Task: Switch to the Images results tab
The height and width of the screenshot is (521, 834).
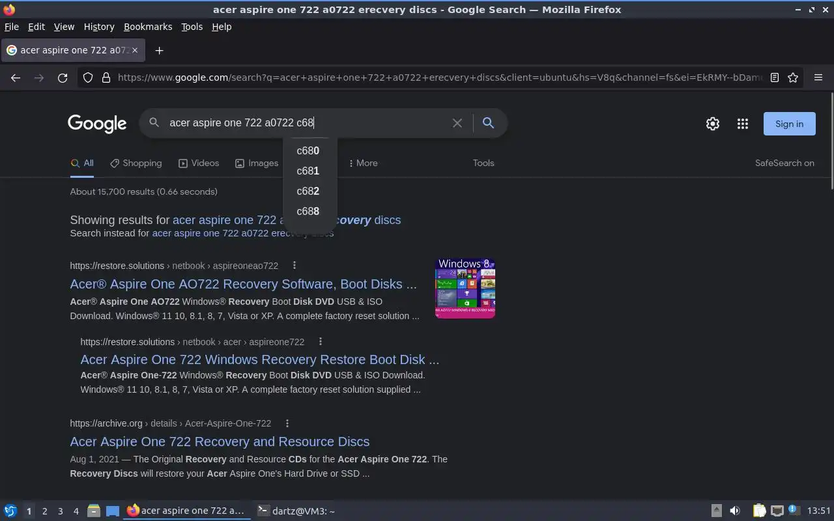Action: pyautogui.click(x=257, y=163)
